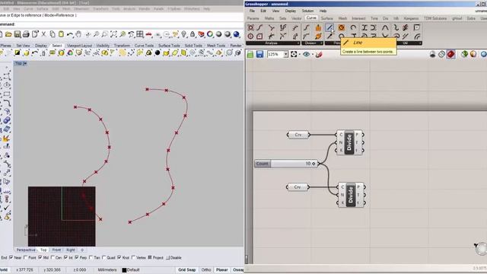Click the Zoom Extents icon in Rhino
Screen dimensions: 487x274
113,34
